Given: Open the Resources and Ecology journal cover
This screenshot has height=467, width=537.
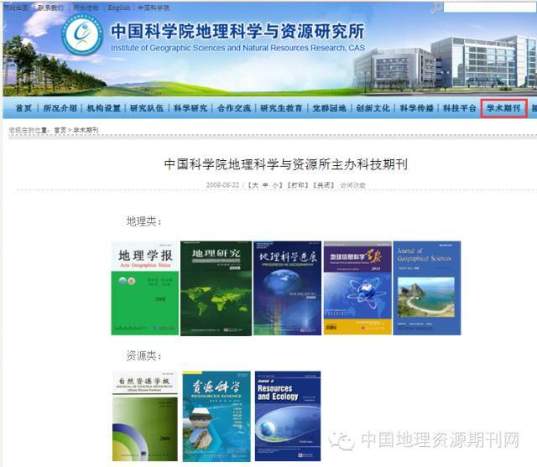Looking at the screenshot, I should [x=288, y=416].
